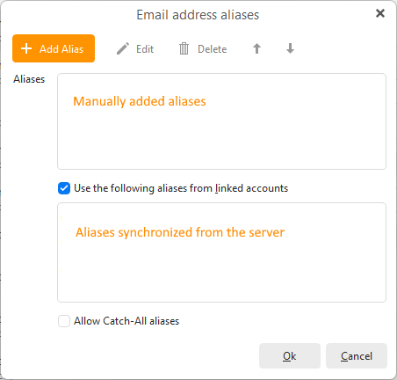This screenshot has width=397, height=380.
Task: Click the Edit pencil toolbar item
Action: (x=135, y=49)
